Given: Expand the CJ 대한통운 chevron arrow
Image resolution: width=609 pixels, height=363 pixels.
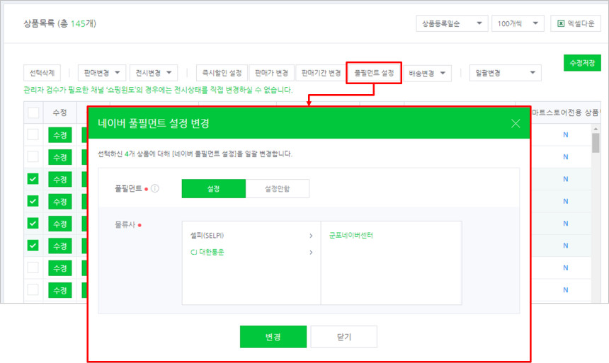Looking at the screenshot, I should click(x=311, y=253).
